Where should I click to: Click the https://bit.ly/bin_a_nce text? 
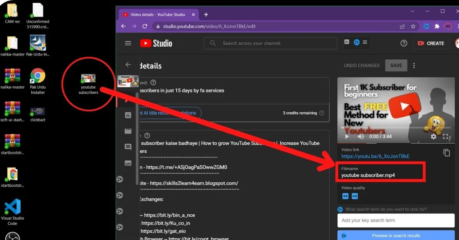169,215
